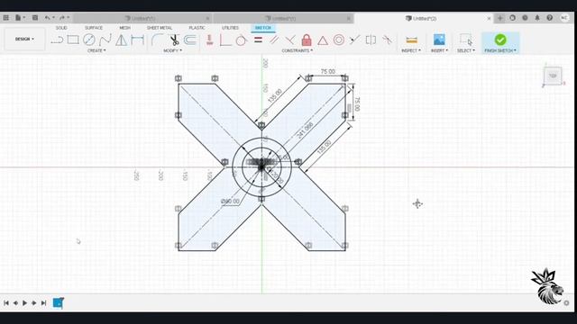Apply Midpoint triangle constraint
The height and width of the screenshot is (324, 577).
tap(323, 40)
